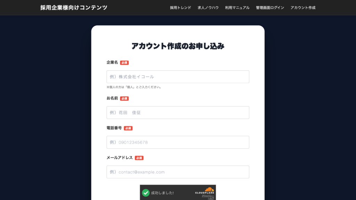Viewport: 356px width, 200px height.
Task: Click the green Cloudflare success checkmark icon
Action: pyautogui.click(x=146, y=193)
